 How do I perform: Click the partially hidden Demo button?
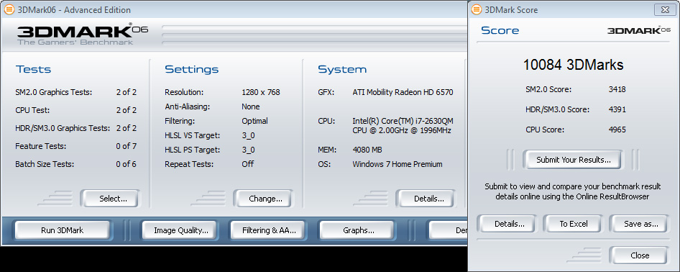click(448, 230)
